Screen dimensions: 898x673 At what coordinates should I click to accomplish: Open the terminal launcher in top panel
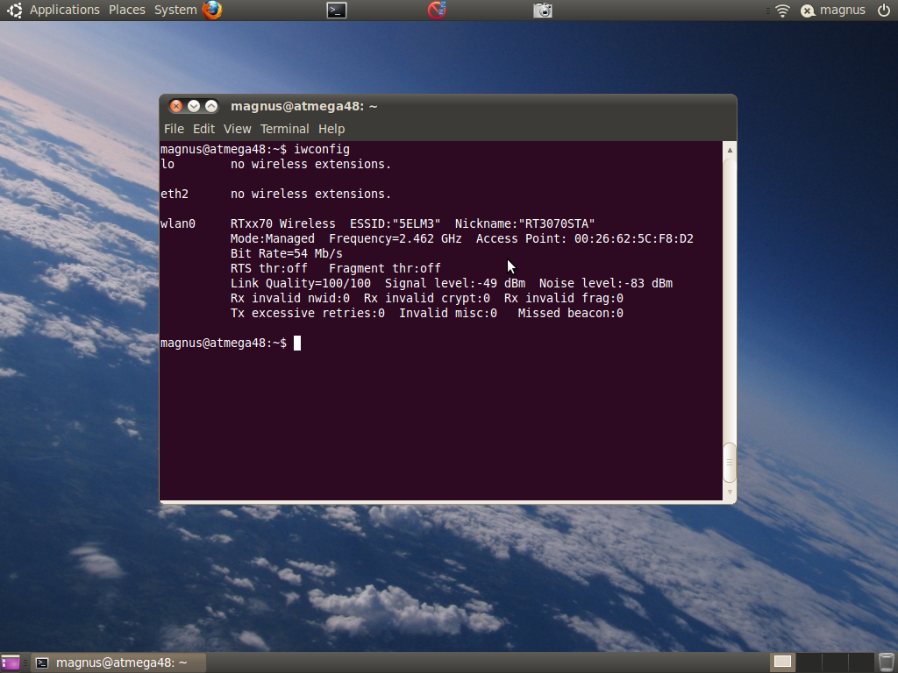tap(336, 10)
